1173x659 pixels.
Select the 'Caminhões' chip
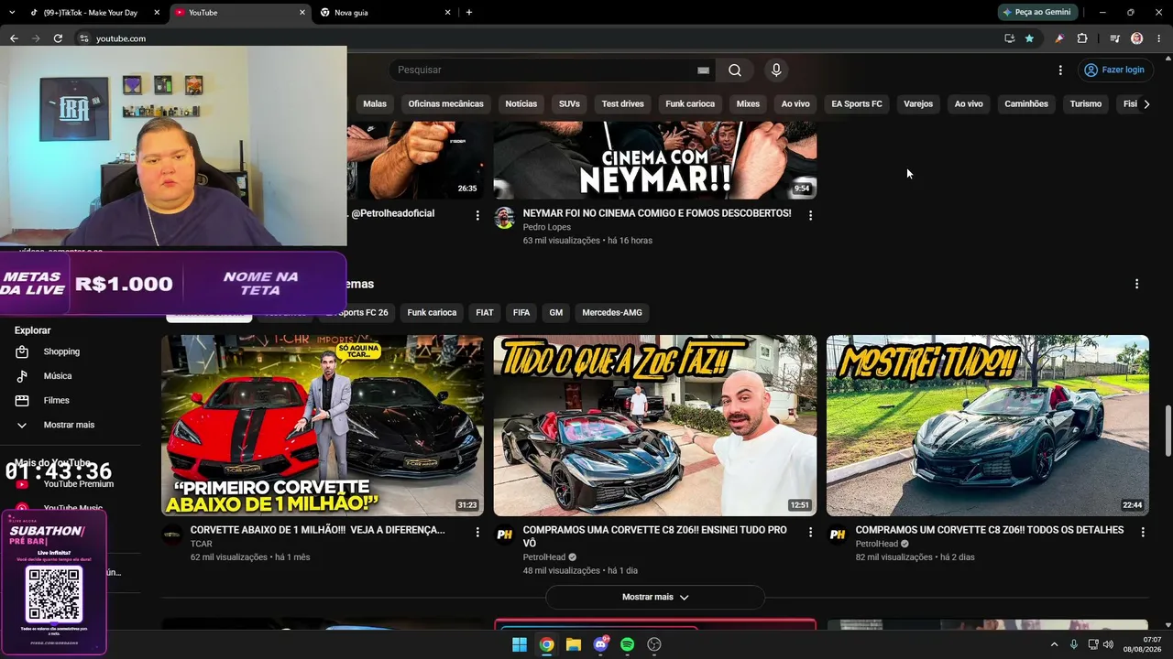point(1026,104)
